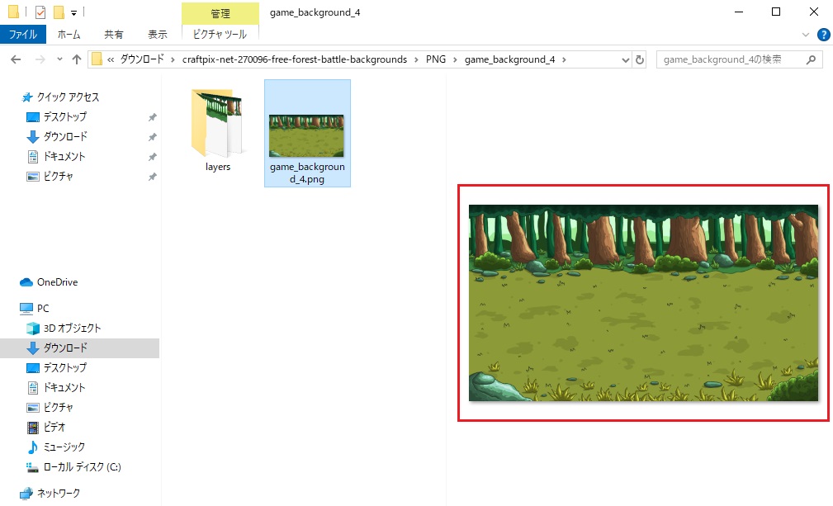
Task: Open ドキュメント under Quick access
Action: pos(56,157)
